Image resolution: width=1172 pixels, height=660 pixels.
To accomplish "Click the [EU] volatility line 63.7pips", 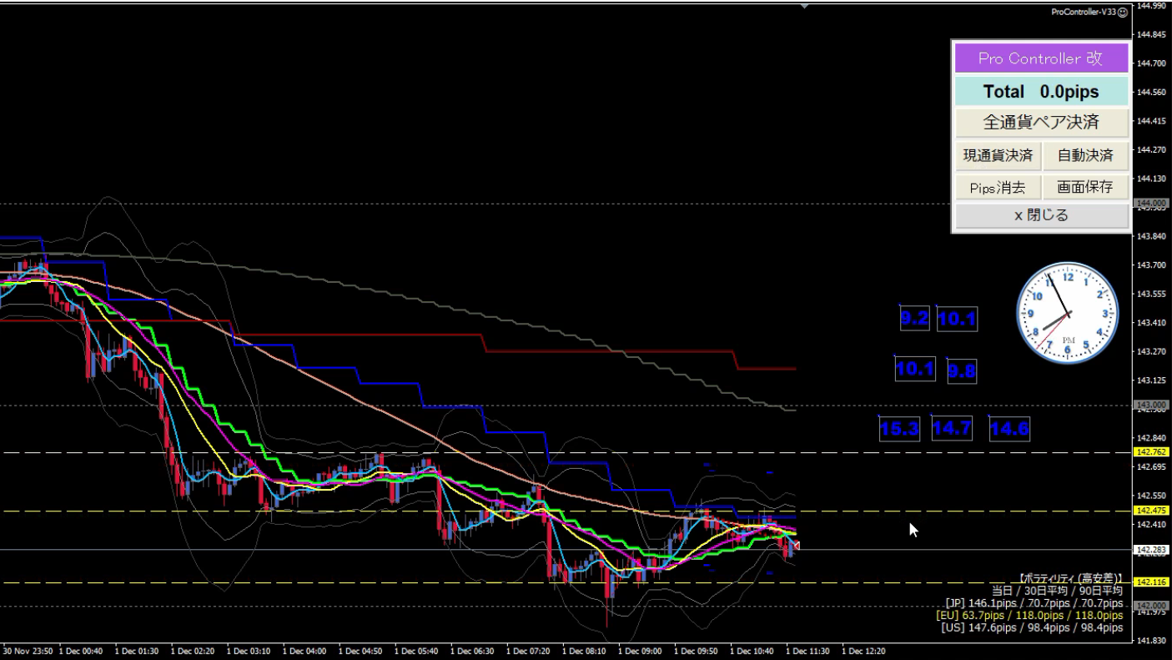I will click(1029, 615).
